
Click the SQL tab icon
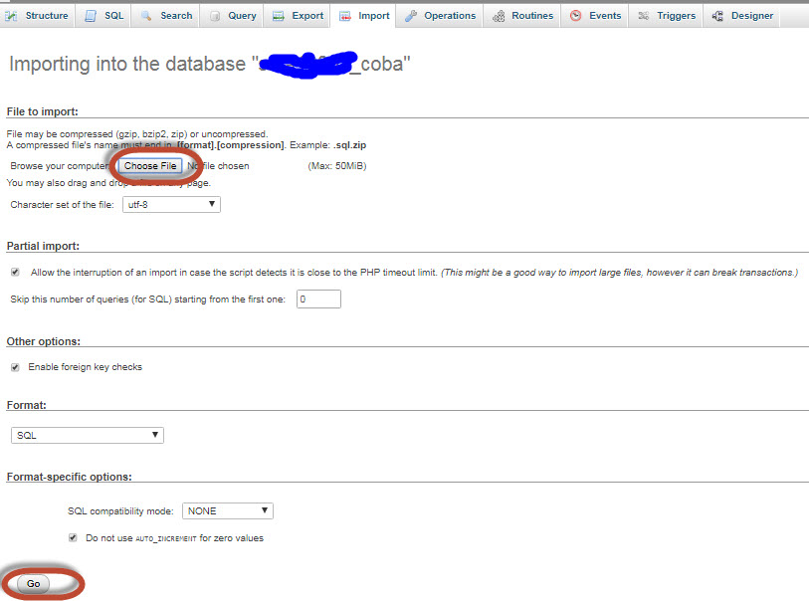tap(91, 16)
